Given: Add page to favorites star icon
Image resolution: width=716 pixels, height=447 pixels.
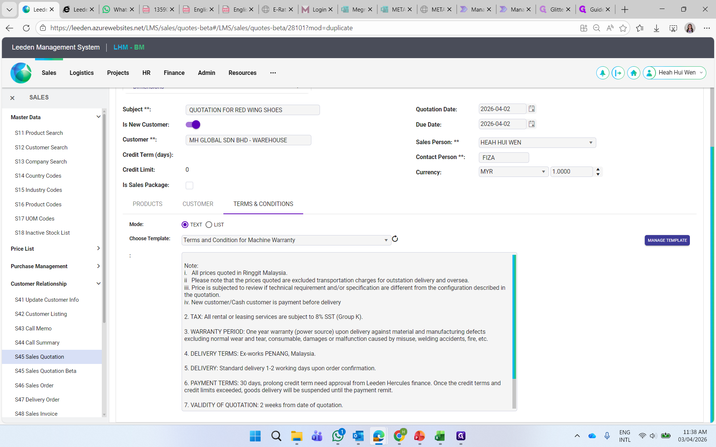Looking at the screenshot, I should pos(623,28).
